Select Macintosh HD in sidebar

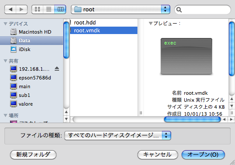pos(32,32)
